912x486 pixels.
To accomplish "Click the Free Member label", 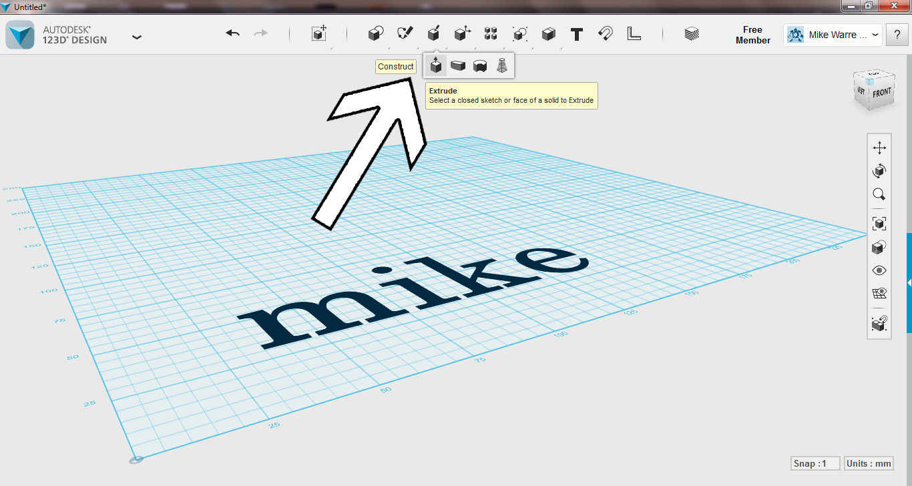I will coord(753,35).
